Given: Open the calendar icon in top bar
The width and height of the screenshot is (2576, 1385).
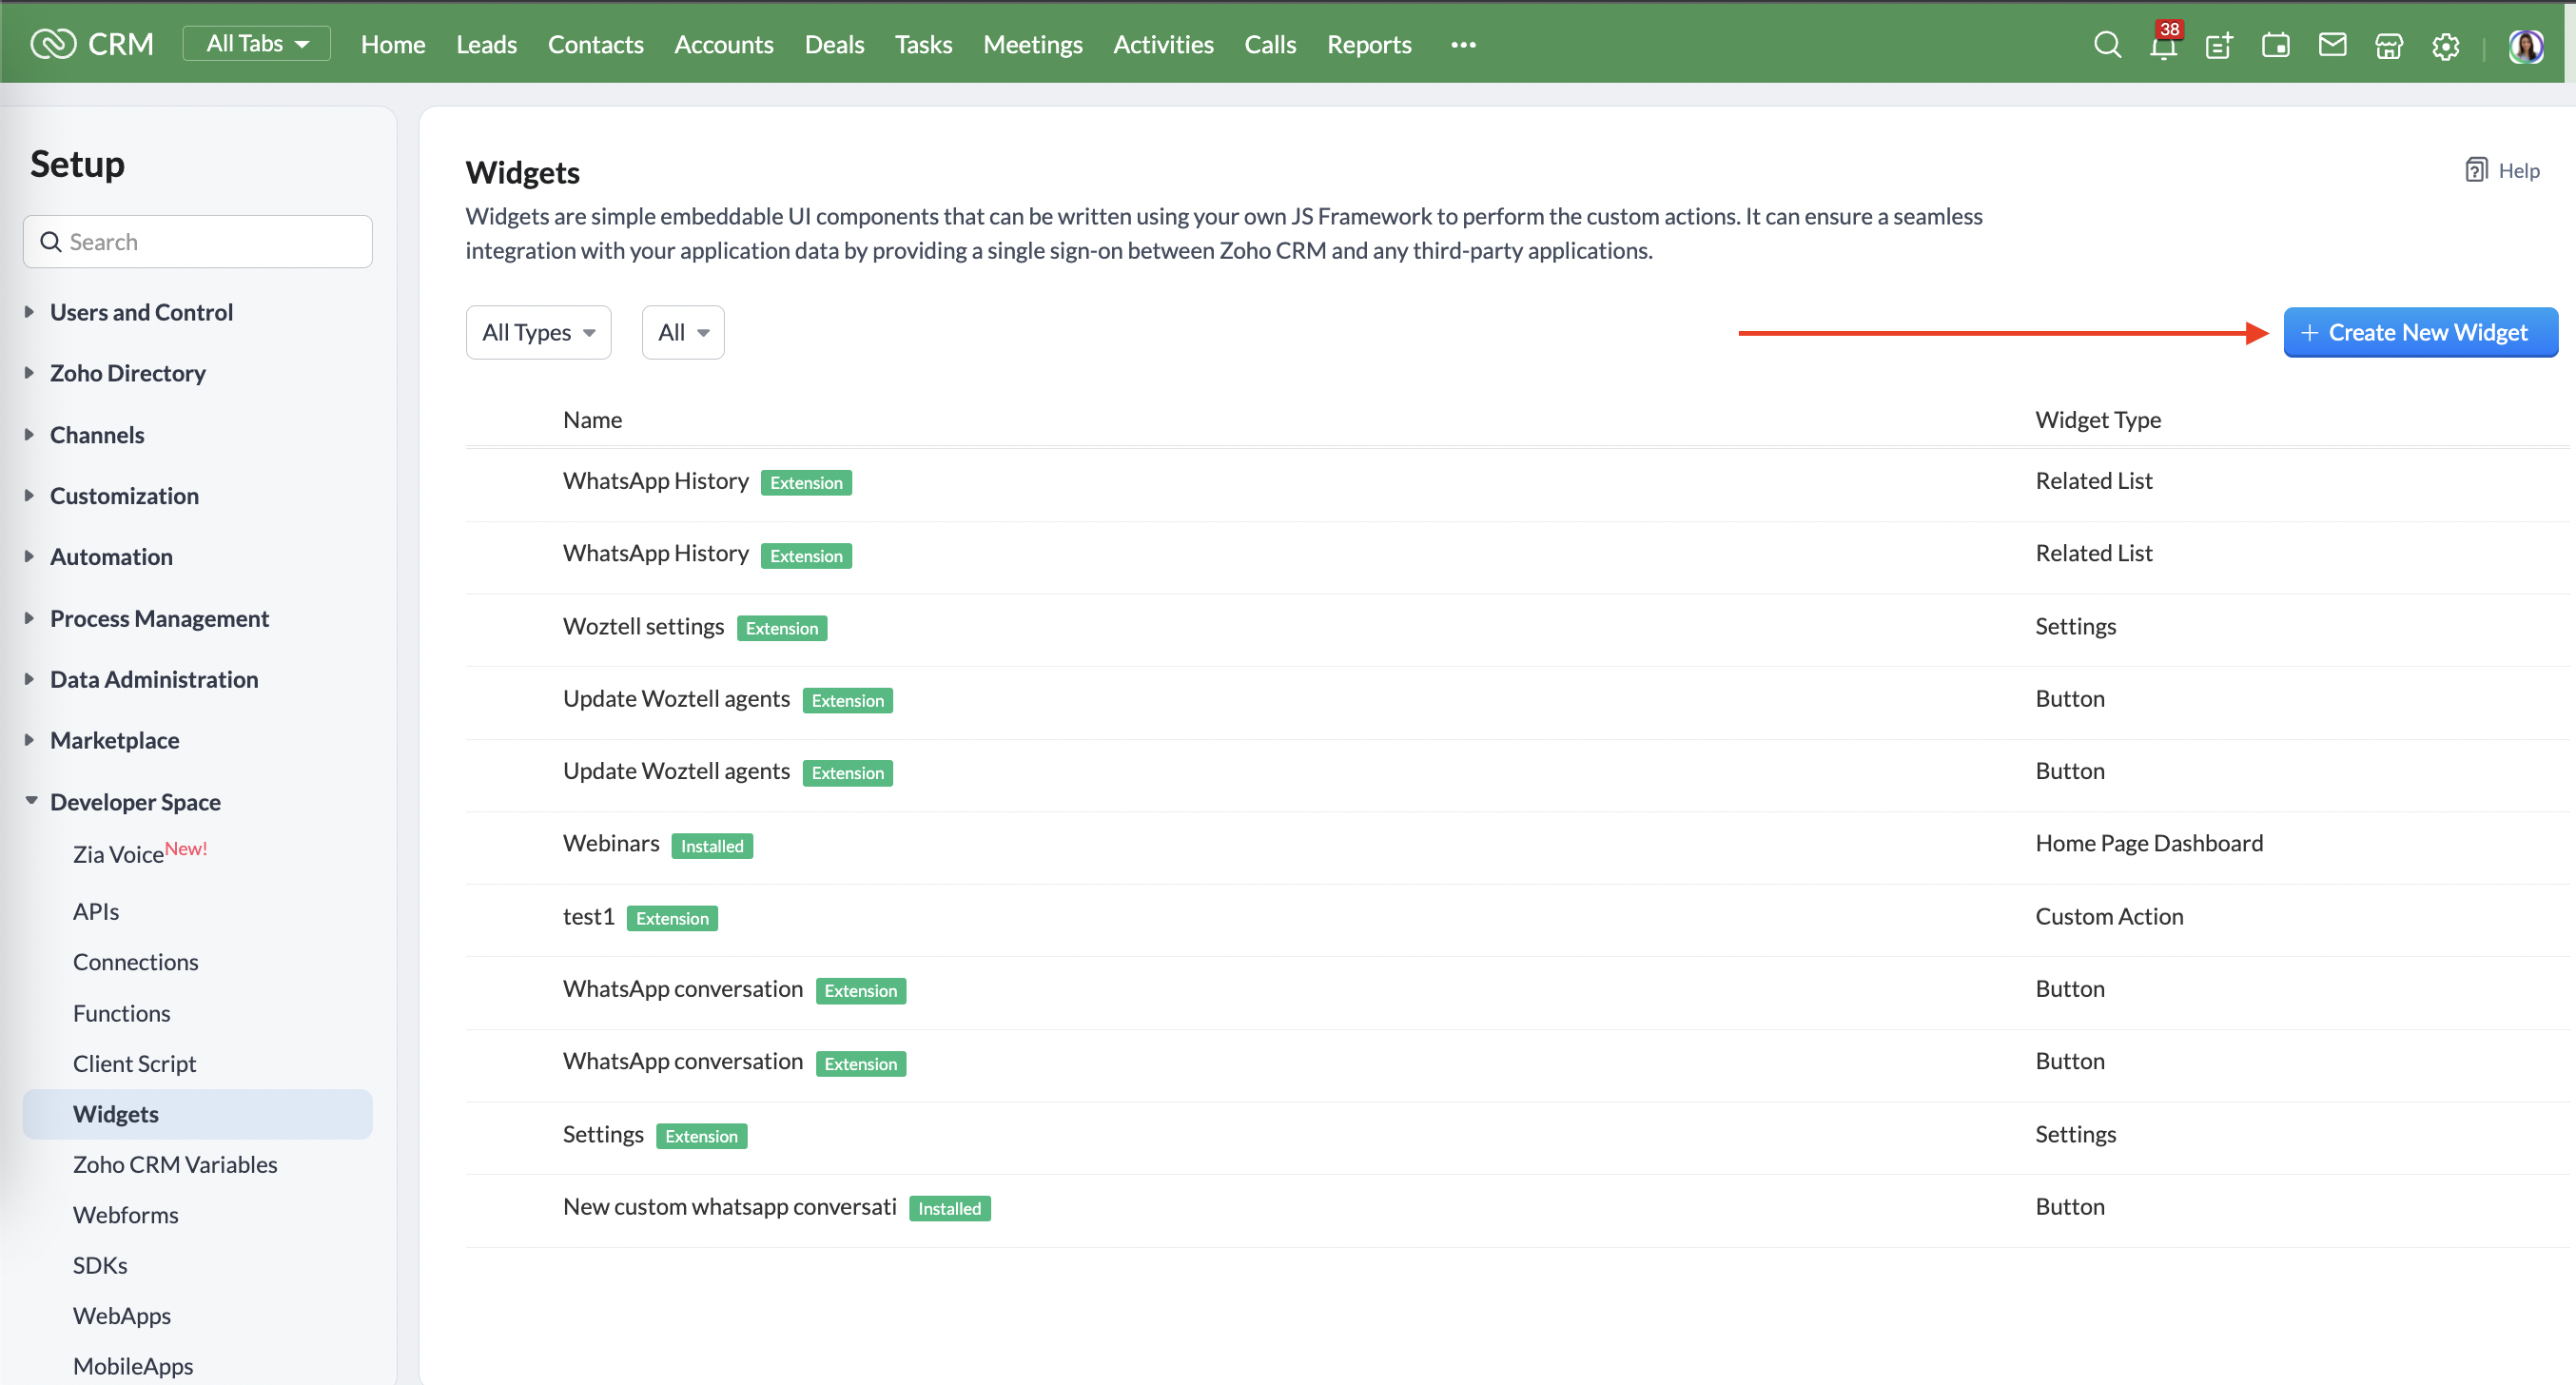Looking at the screenshot, I should 2275,46.
